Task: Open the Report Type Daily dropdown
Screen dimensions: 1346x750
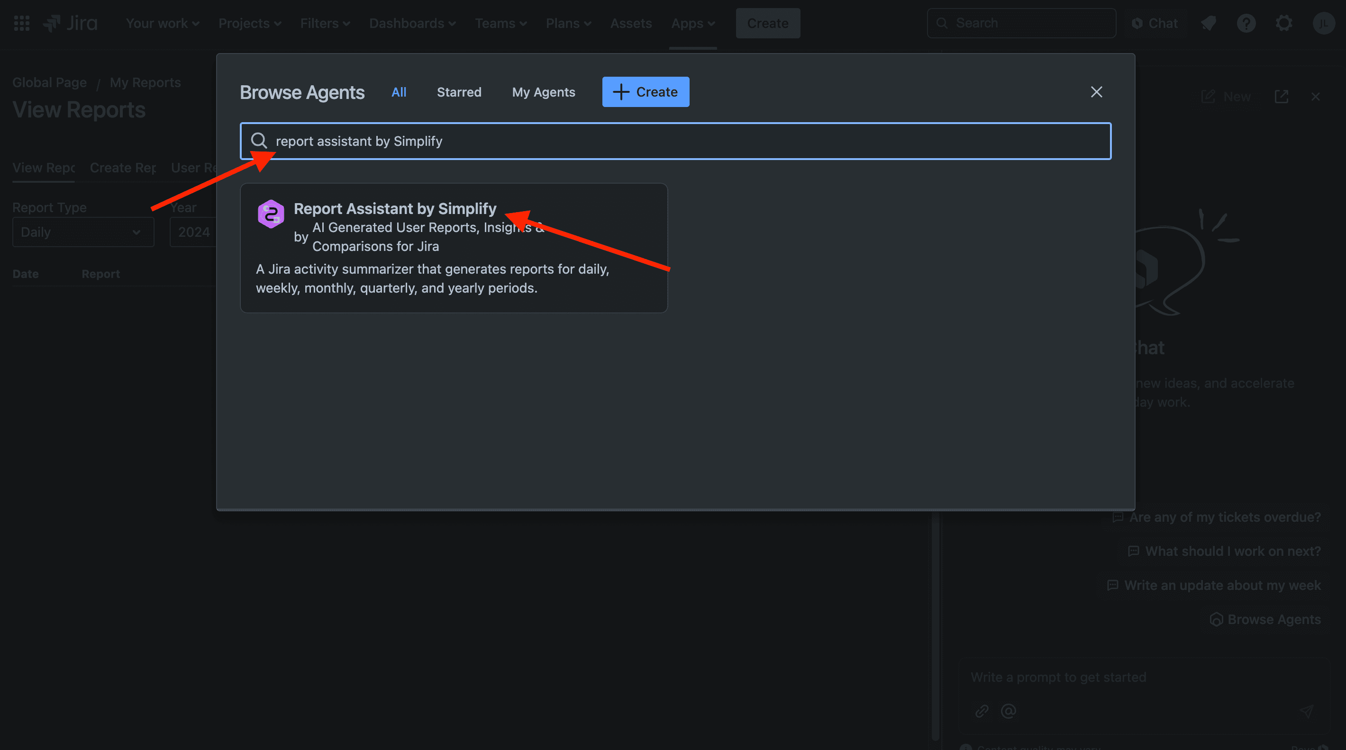Action: pyautogui.click(x=83, y=232)
